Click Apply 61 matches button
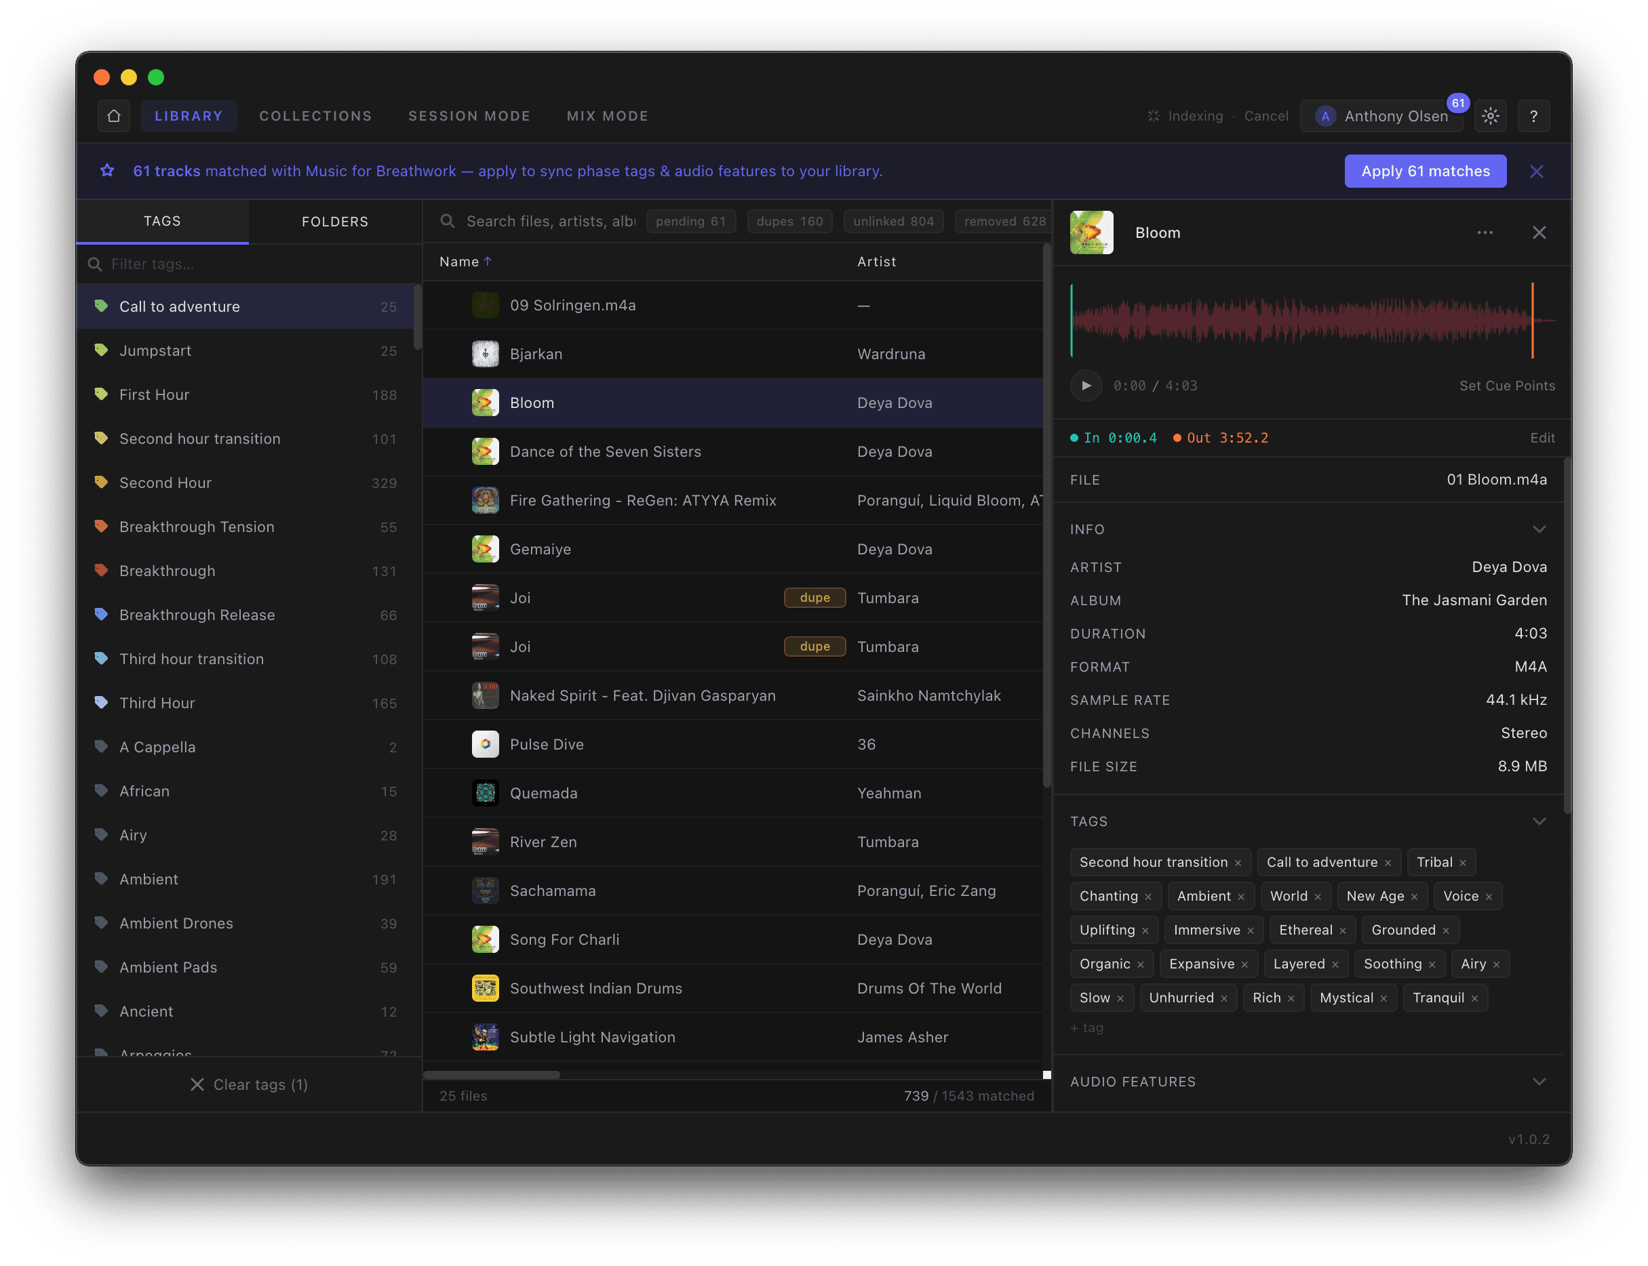The height and width of the screenshot is (1266, 1648). (x=1425, y=171)
